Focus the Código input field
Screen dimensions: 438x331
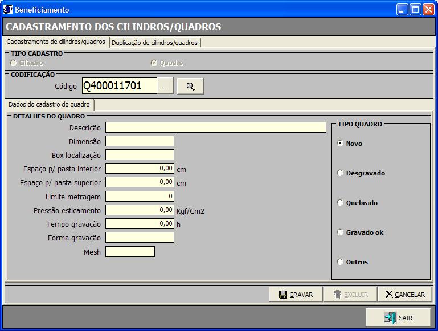(120, 86)
